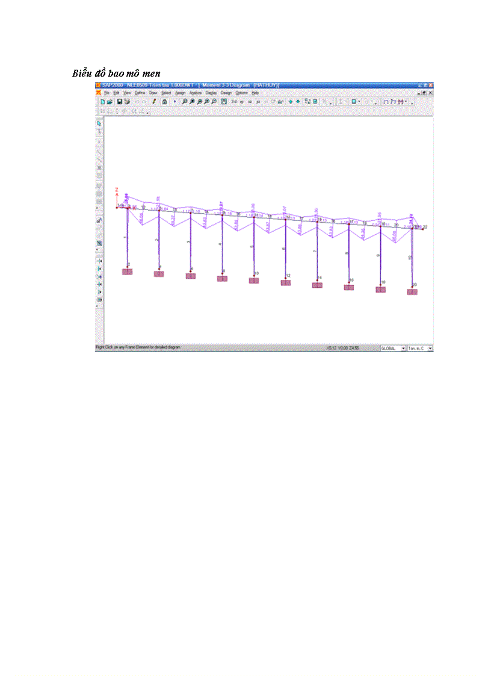
Task: Click the New Model icon
Action: click(x=103, y=102)
